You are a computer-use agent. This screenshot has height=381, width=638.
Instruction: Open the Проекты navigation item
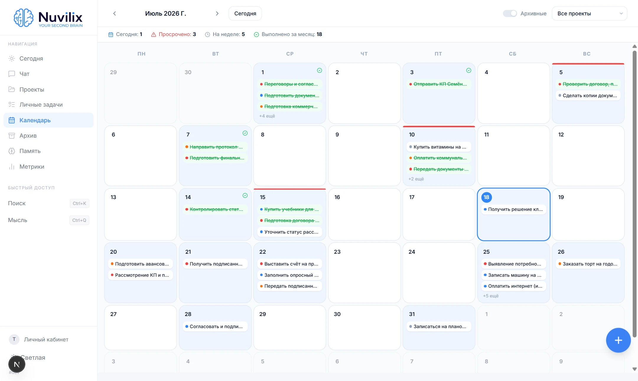[48, 89]
